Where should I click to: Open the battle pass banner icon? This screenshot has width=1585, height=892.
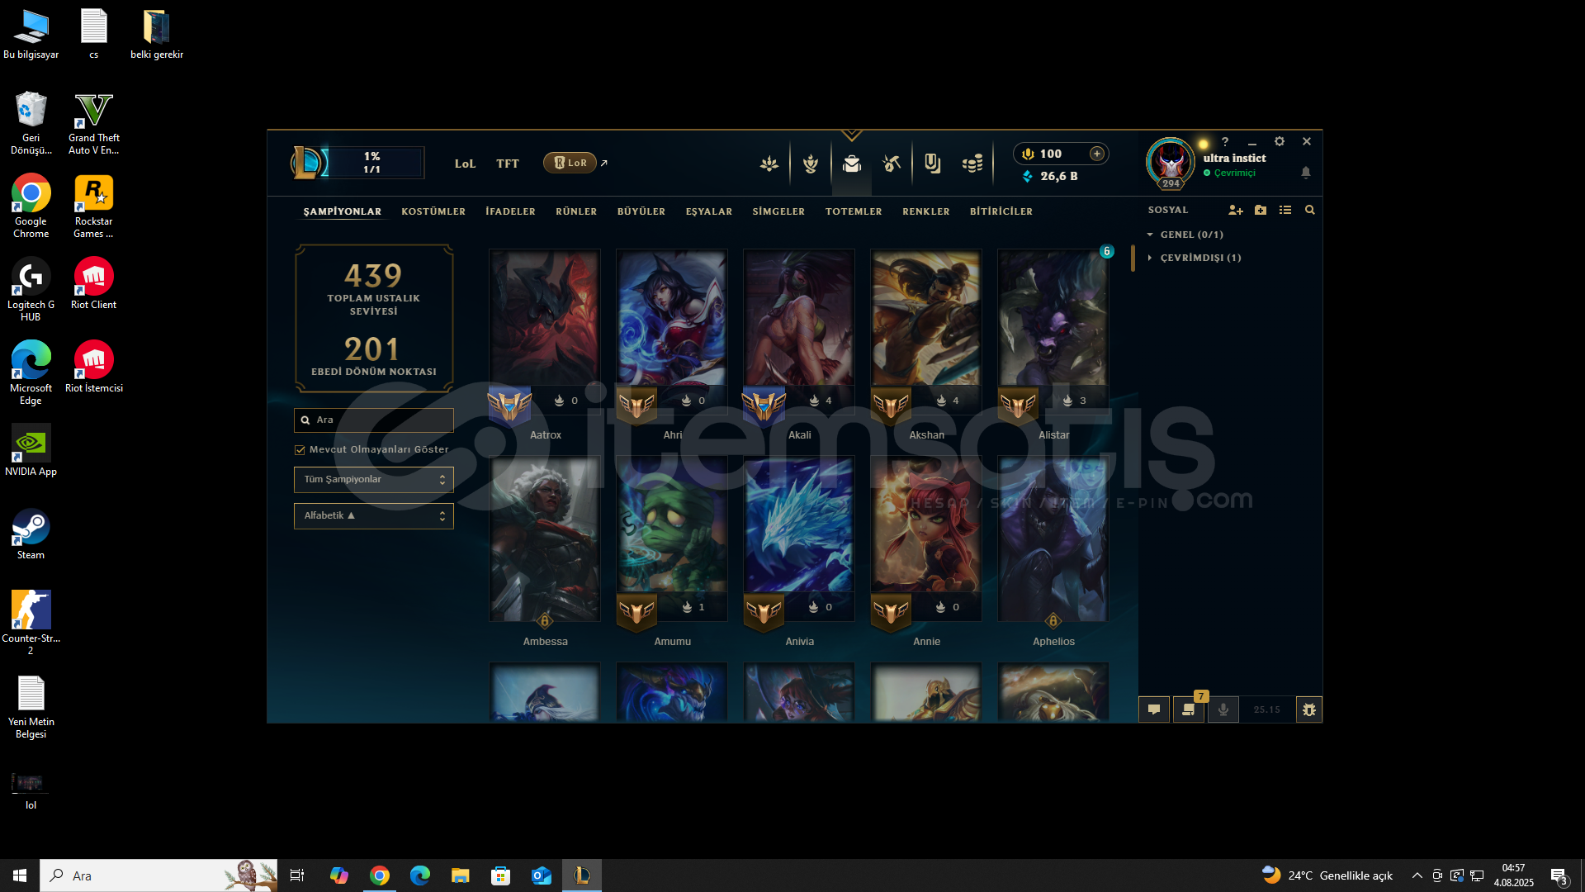[933, 164]
